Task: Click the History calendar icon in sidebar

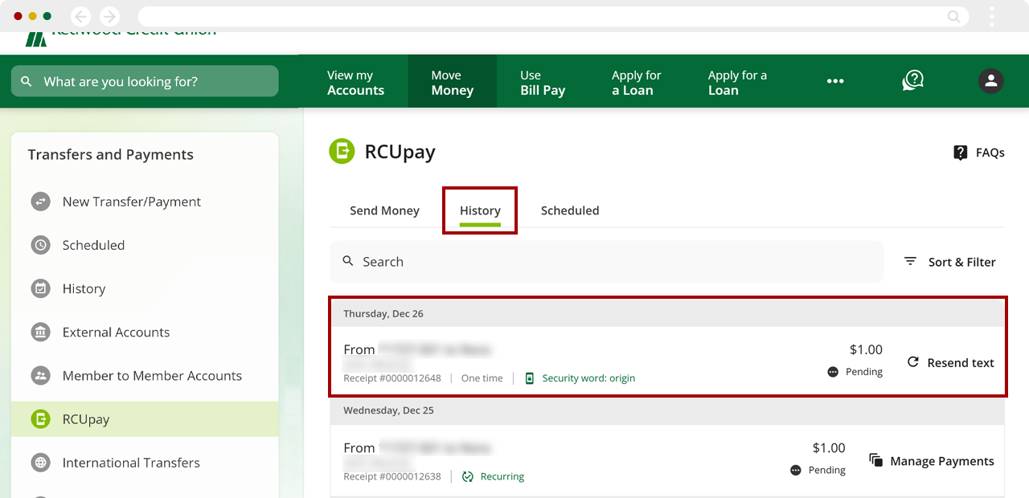Action: point(41,288)
